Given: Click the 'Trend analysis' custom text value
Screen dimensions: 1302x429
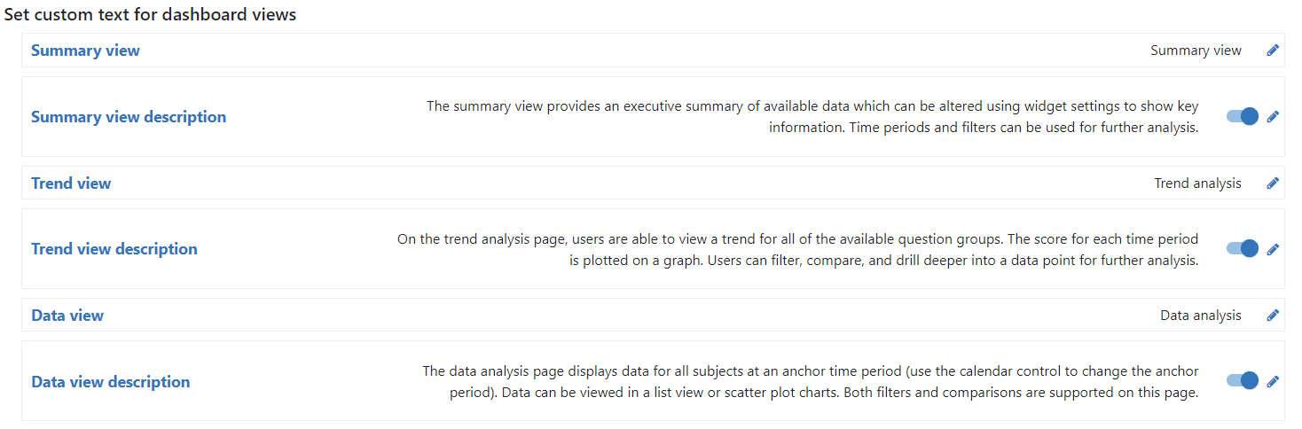Looking at the screenshot, I should click(1198, 183).
